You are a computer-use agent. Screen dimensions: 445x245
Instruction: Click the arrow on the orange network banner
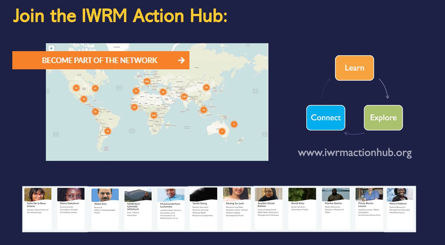pyautogui.click(x=181, y=60)
